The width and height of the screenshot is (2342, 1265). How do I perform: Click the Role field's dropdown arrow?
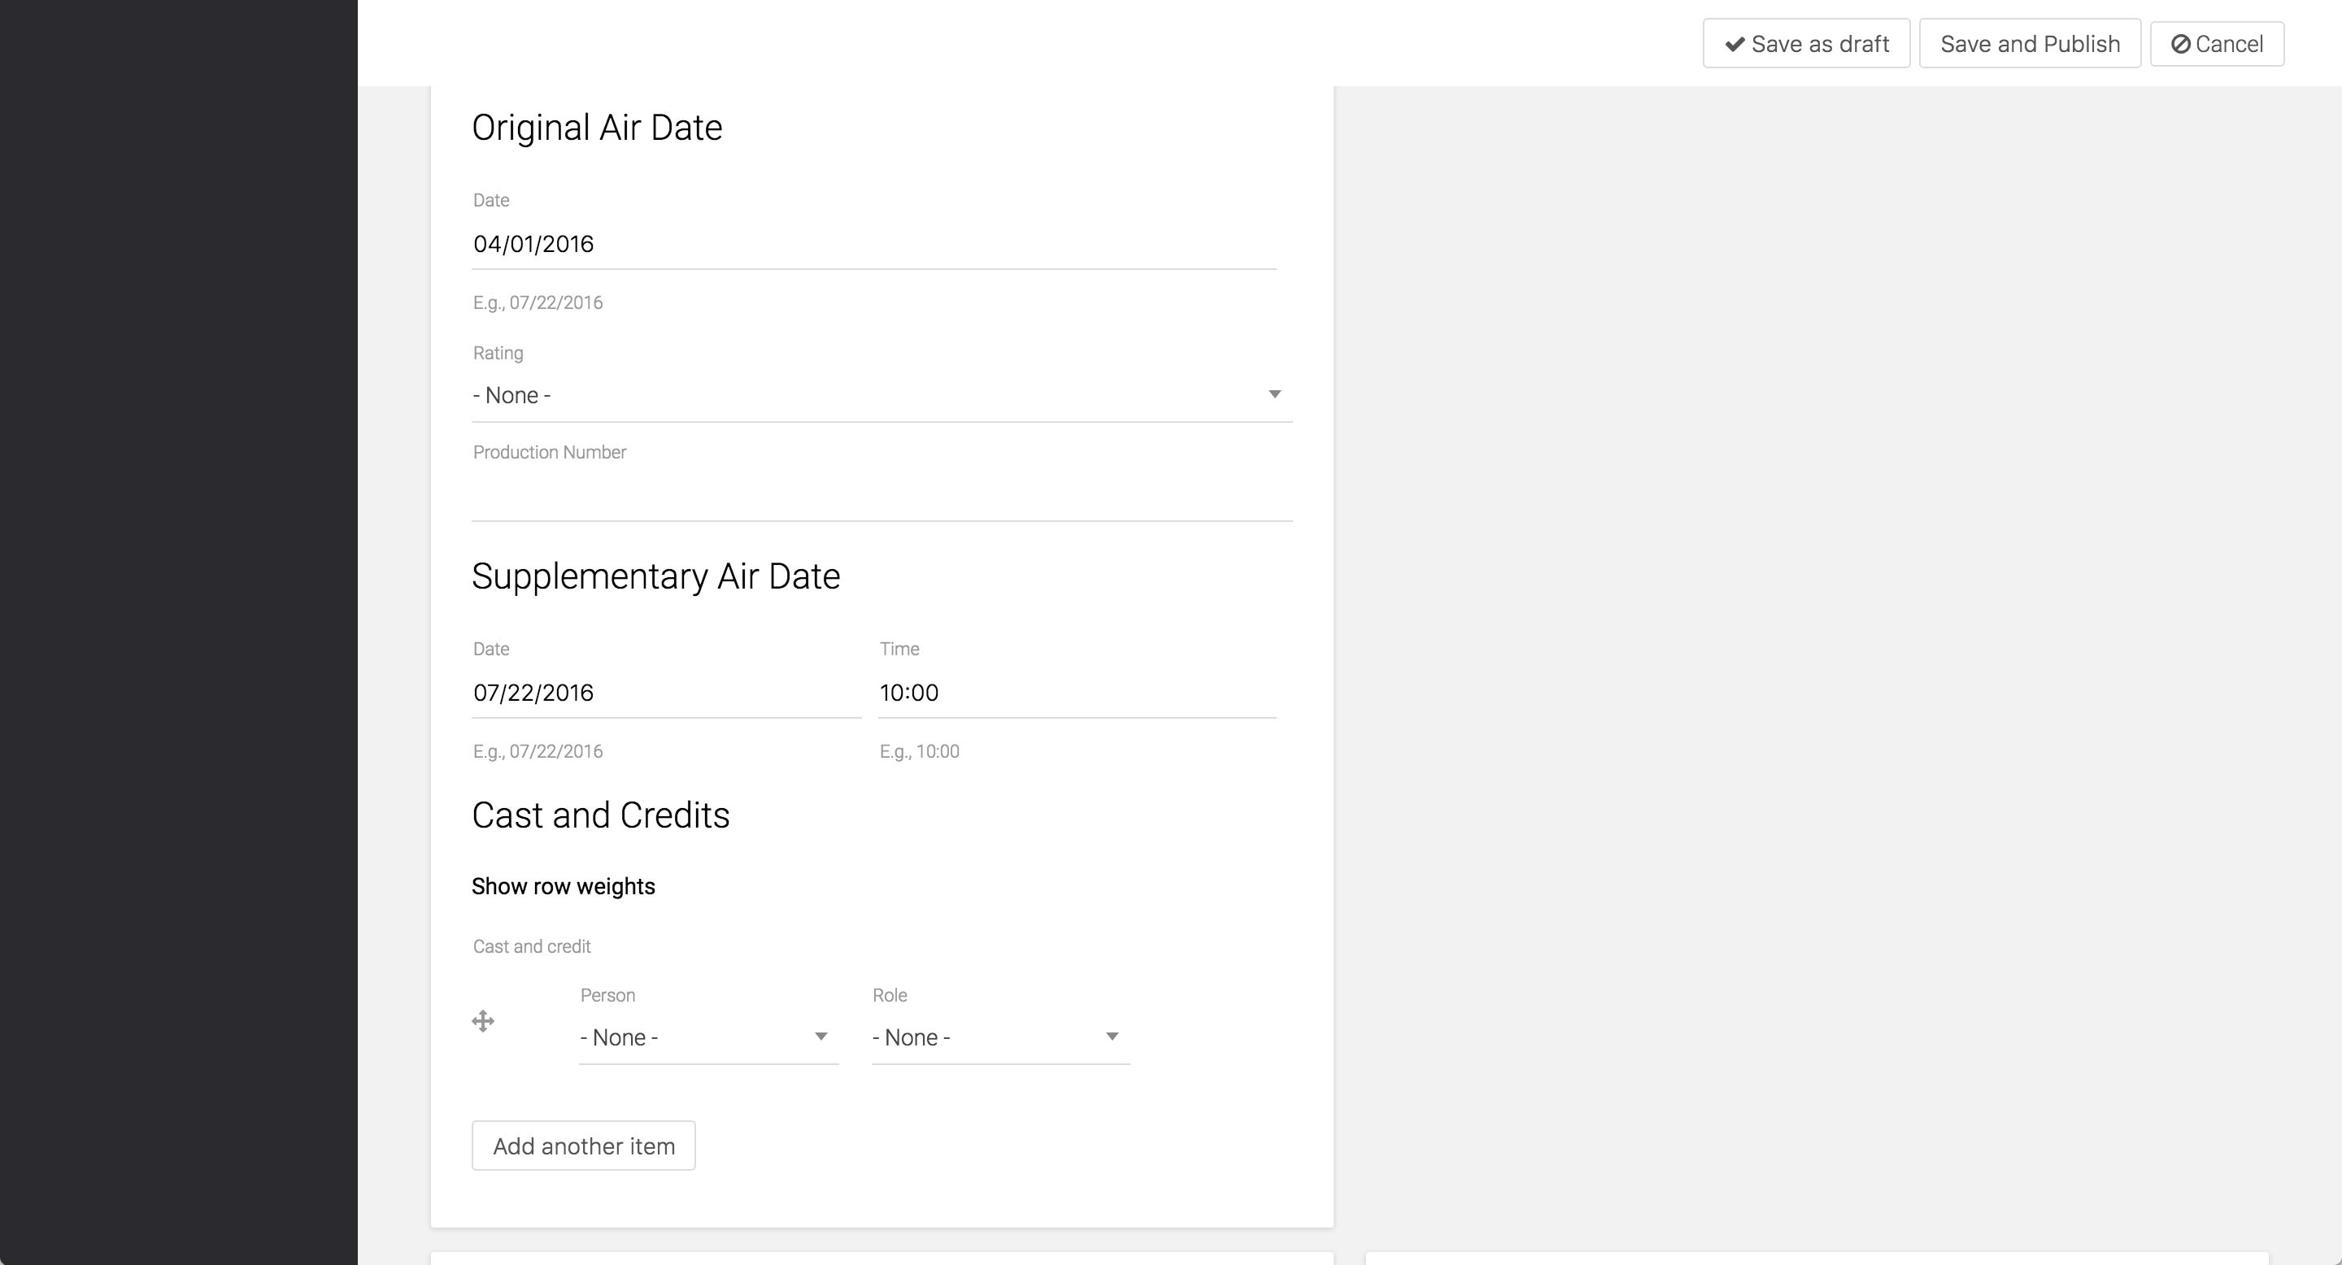[x=1111, y=1037]
